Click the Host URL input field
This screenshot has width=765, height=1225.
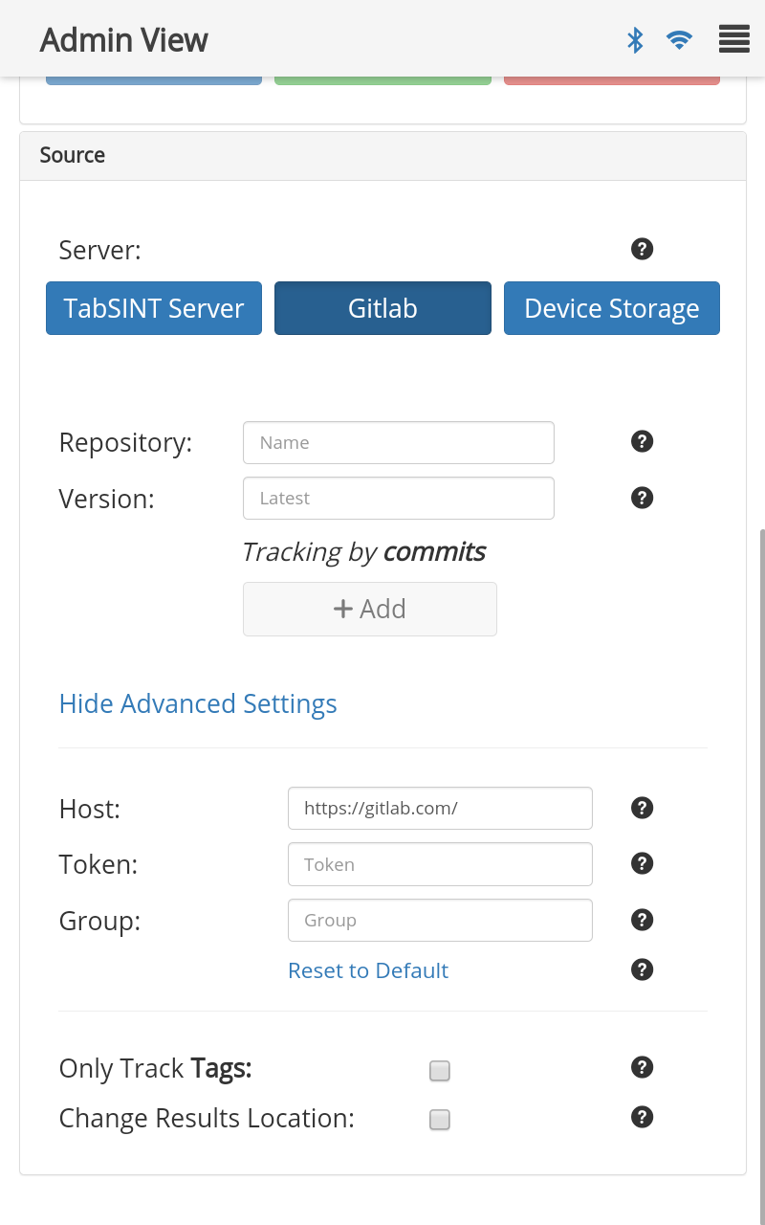pos(440,809)
